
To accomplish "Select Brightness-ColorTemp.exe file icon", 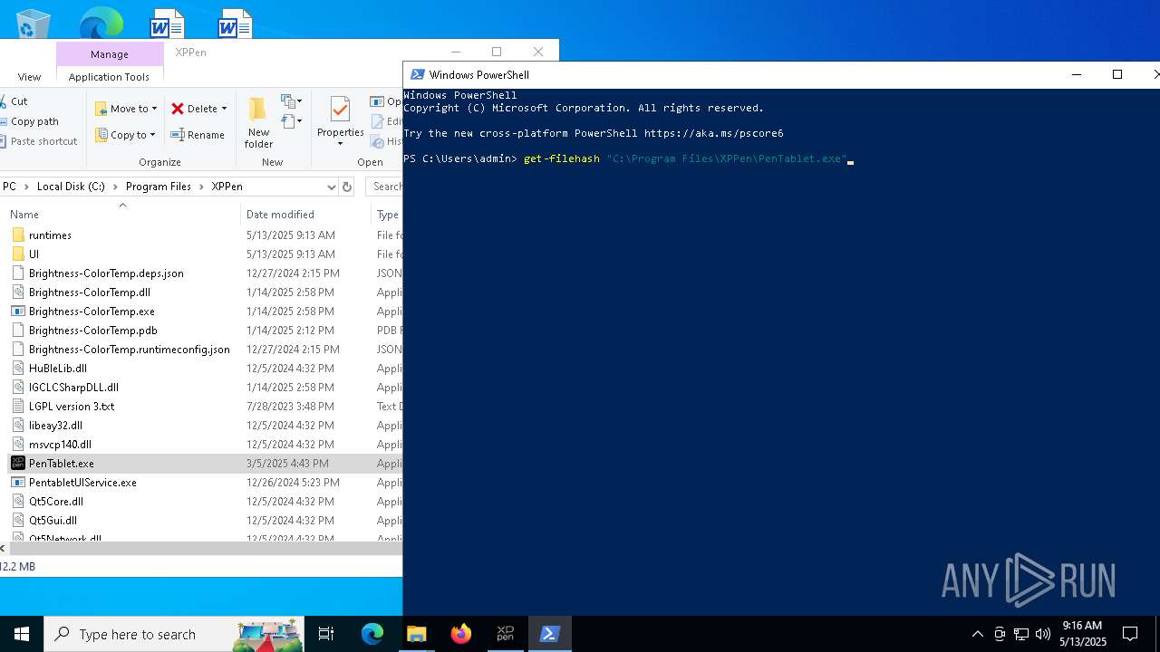I will 18,312.
